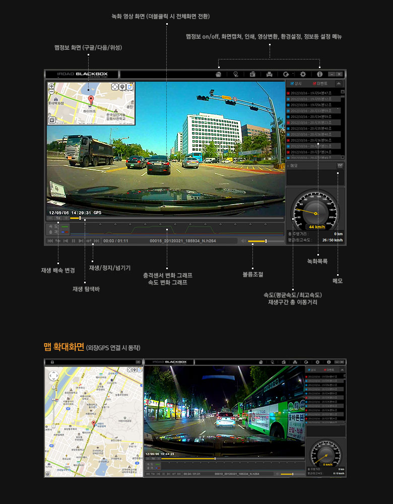This screenshot has width=393, height=504.
Task: Click the red location pin near 하이마트
Action: [91, 99]
